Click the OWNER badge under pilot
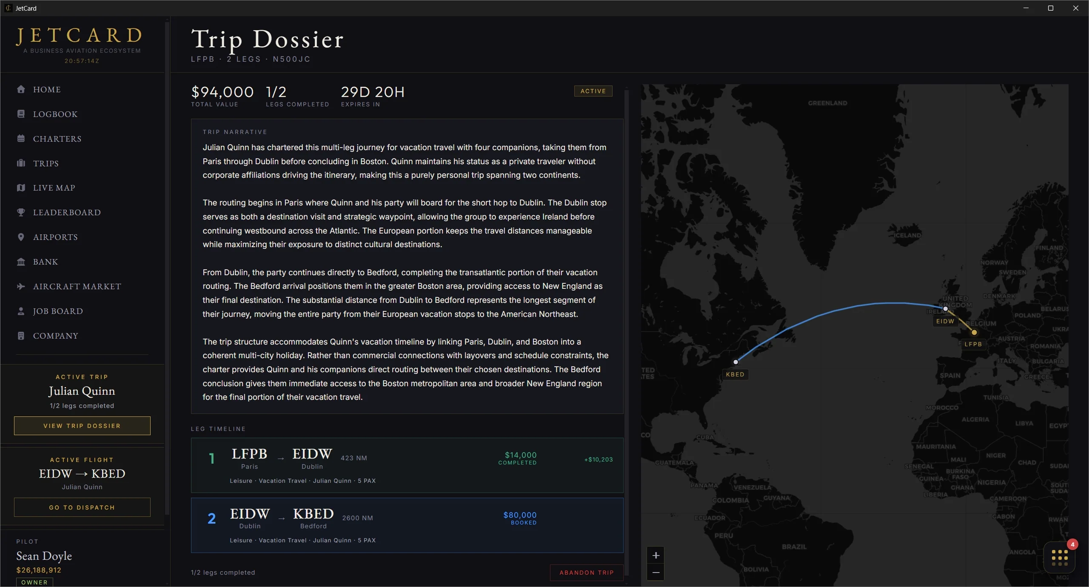1089x587 pixels. click(34, 582)
